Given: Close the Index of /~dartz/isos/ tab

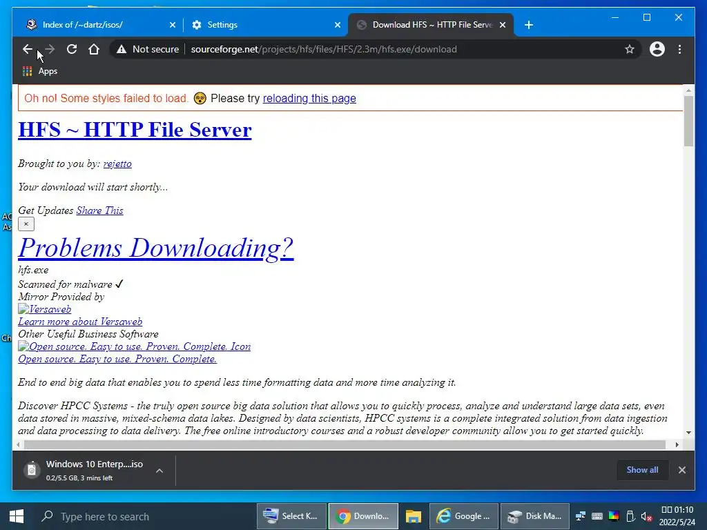Looking at the screenshot, I should pyautogui.click(x=172, y=25).
